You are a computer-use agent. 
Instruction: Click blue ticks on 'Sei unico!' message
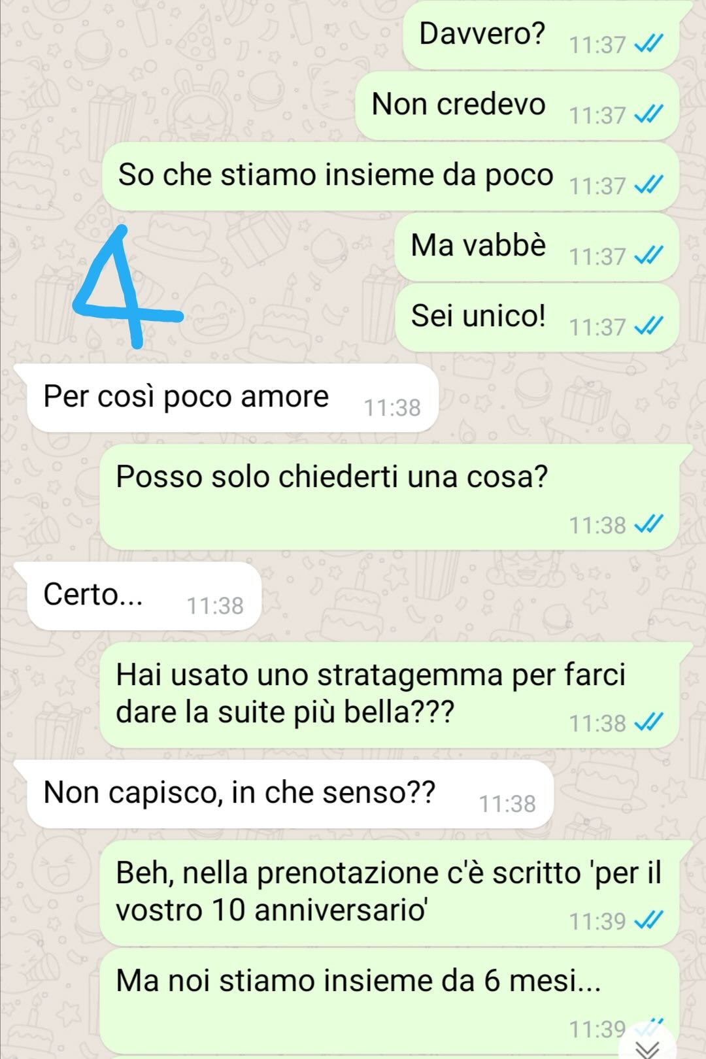(650, 326)
